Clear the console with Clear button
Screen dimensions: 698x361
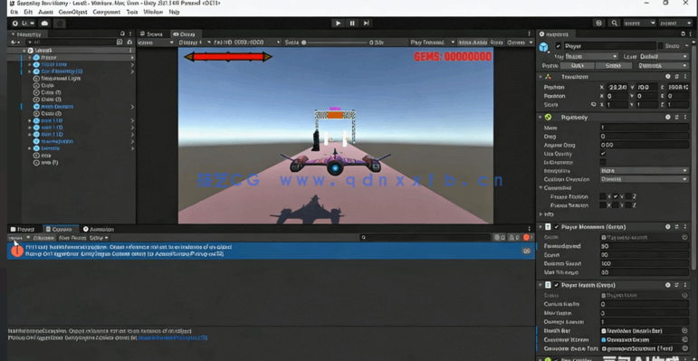[x=16, y=238]
